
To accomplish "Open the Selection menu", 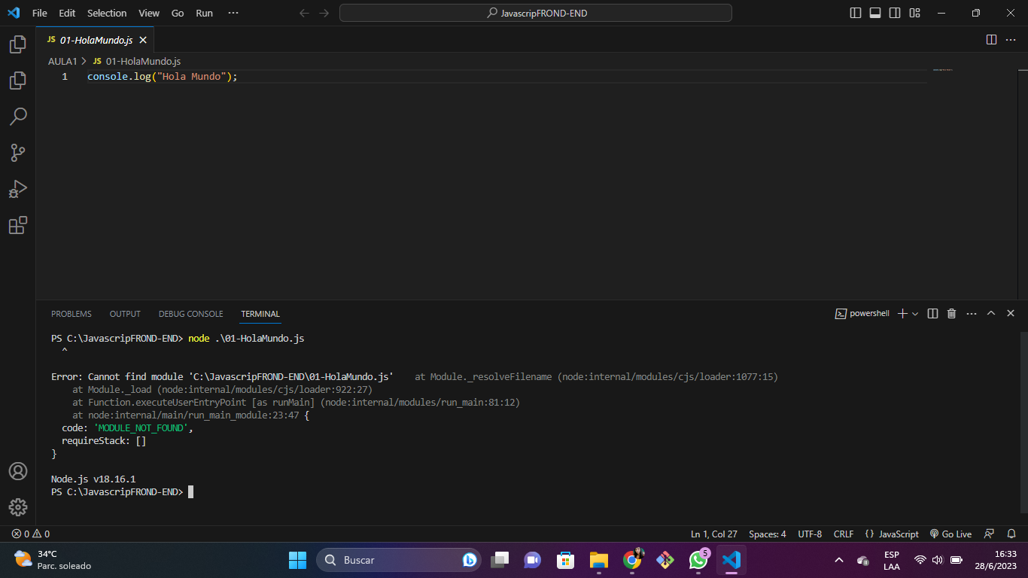I will pyautogui.click(x=107, y=13).
